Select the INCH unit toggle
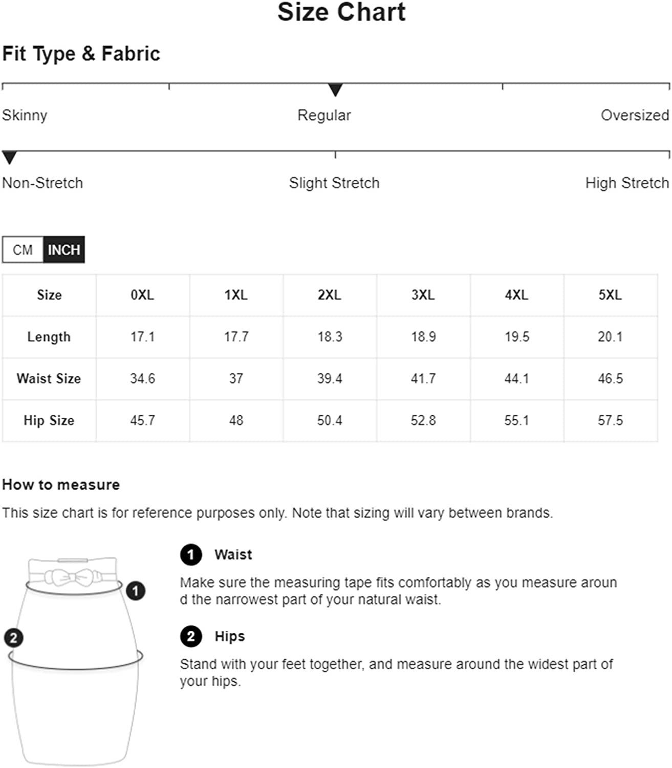The image size is (672, 768). [x=64, y=250]
